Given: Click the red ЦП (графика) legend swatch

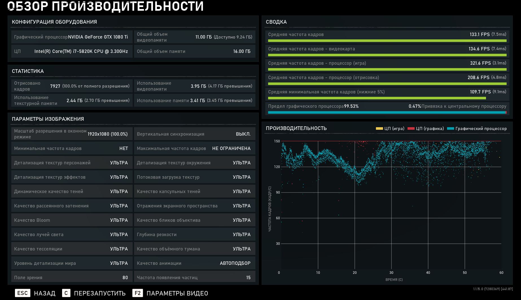Looking at the screenshot, I should click(411, 129).
